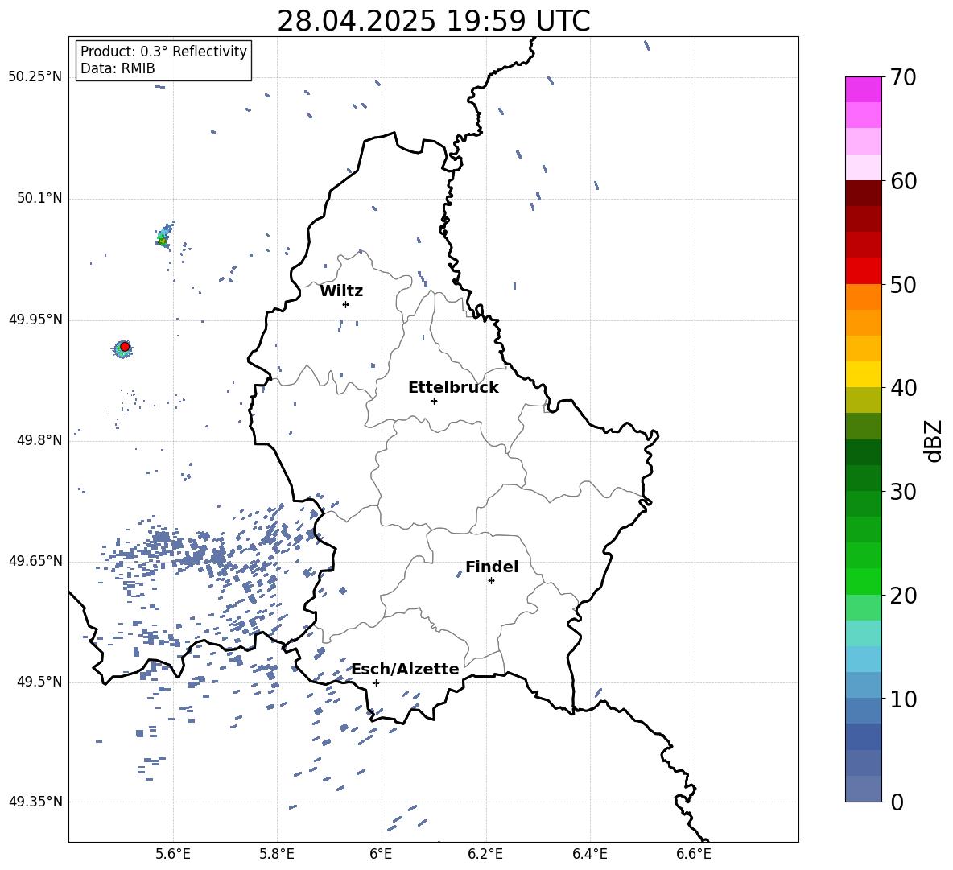
Task: Select the Ettelbruck city label
Action: (453, 388)
